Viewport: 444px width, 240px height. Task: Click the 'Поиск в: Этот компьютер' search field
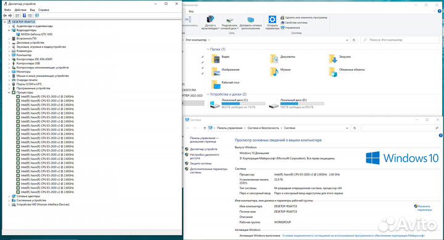(x=400, y=40)
